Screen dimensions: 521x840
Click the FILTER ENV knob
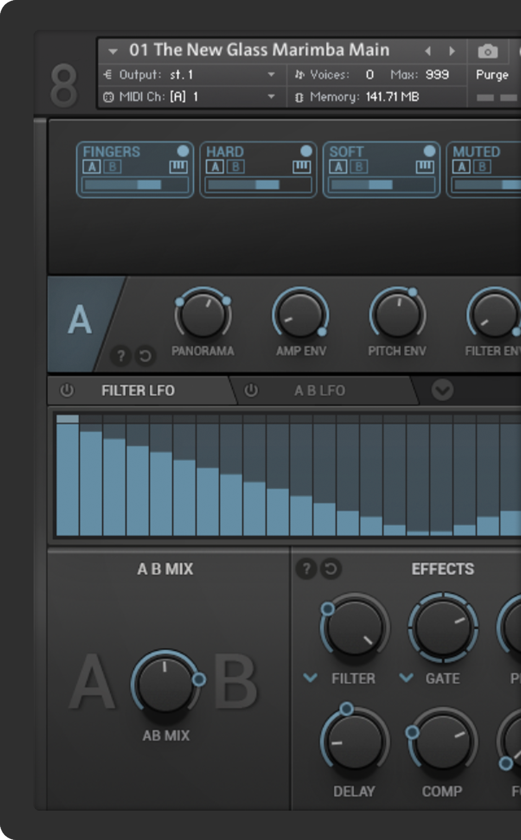[494, 316]
